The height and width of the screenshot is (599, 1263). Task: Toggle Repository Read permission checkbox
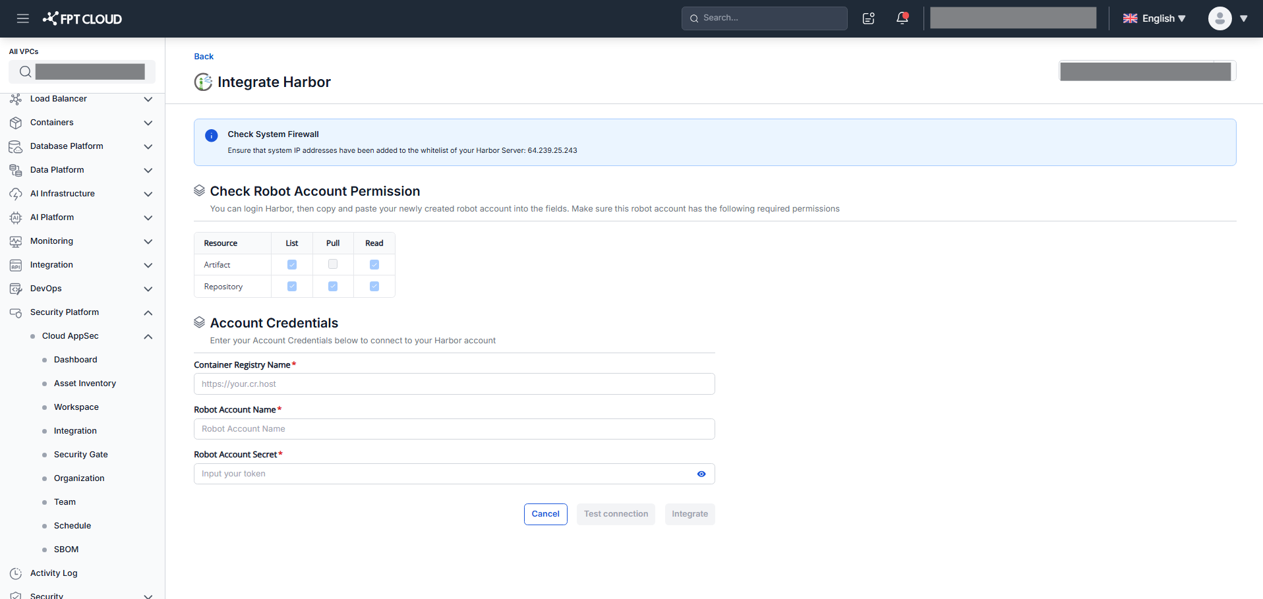click(x=374, y=286)
